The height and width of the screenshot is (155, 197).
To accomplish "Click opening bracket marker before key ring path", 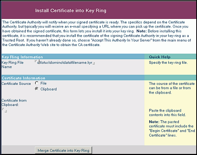I will click(x=36, y=61).
